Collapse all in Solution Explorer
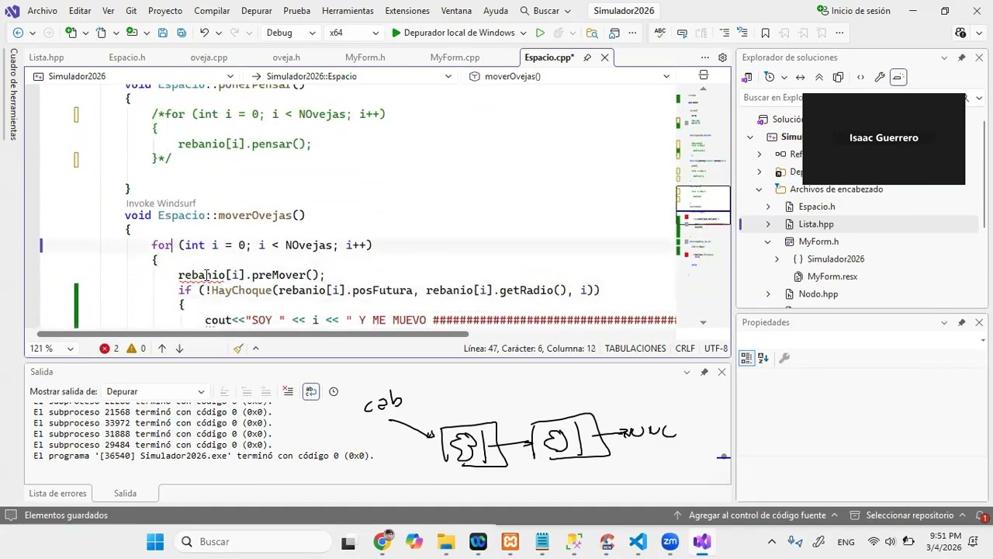This screenshot has height=559, width=993. 819,77
